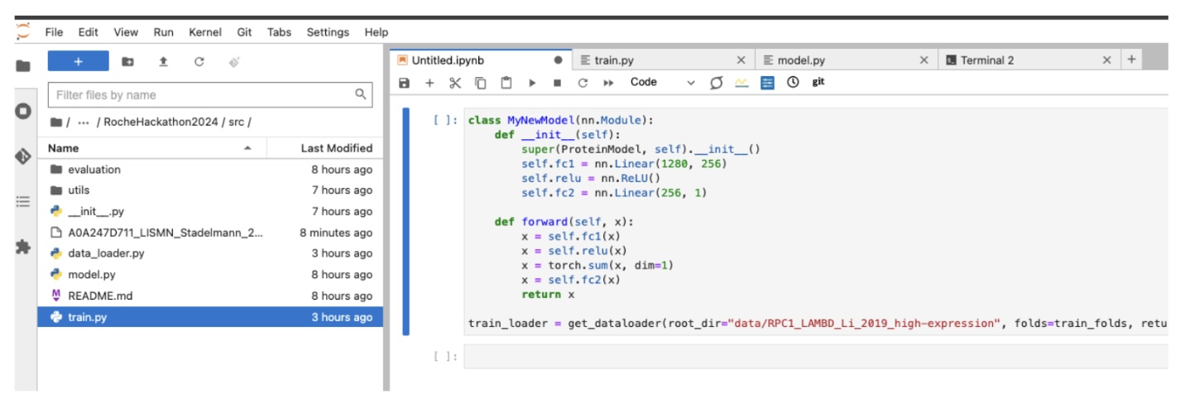Expand the collapsed breadcrumb ellipsis path
1185x404 pixels.
[83, 123]
